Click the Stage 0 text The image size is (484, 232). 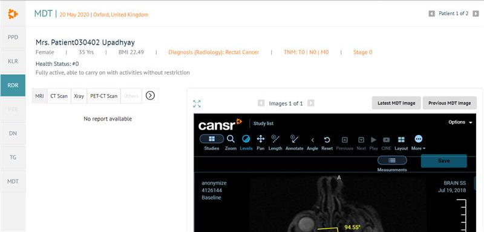[362, 52]
